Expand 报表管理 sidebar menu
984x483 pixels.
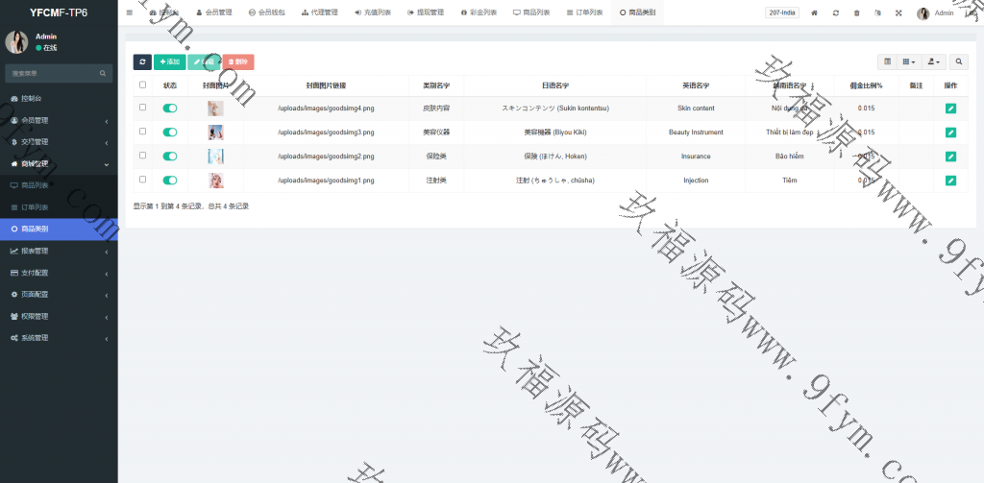click(58, 251)
